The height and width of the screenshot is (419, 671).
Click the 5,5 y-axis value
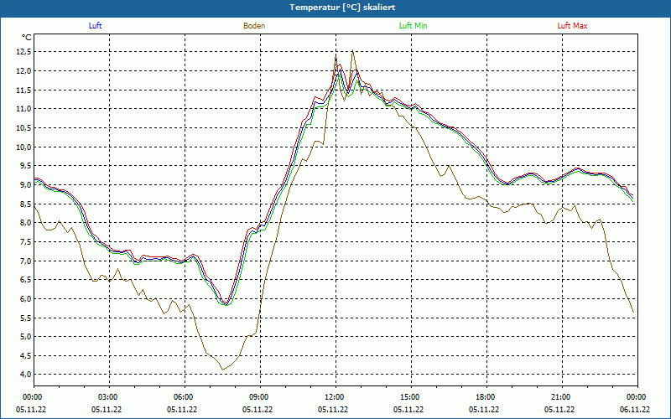click(x=25, y=318)
